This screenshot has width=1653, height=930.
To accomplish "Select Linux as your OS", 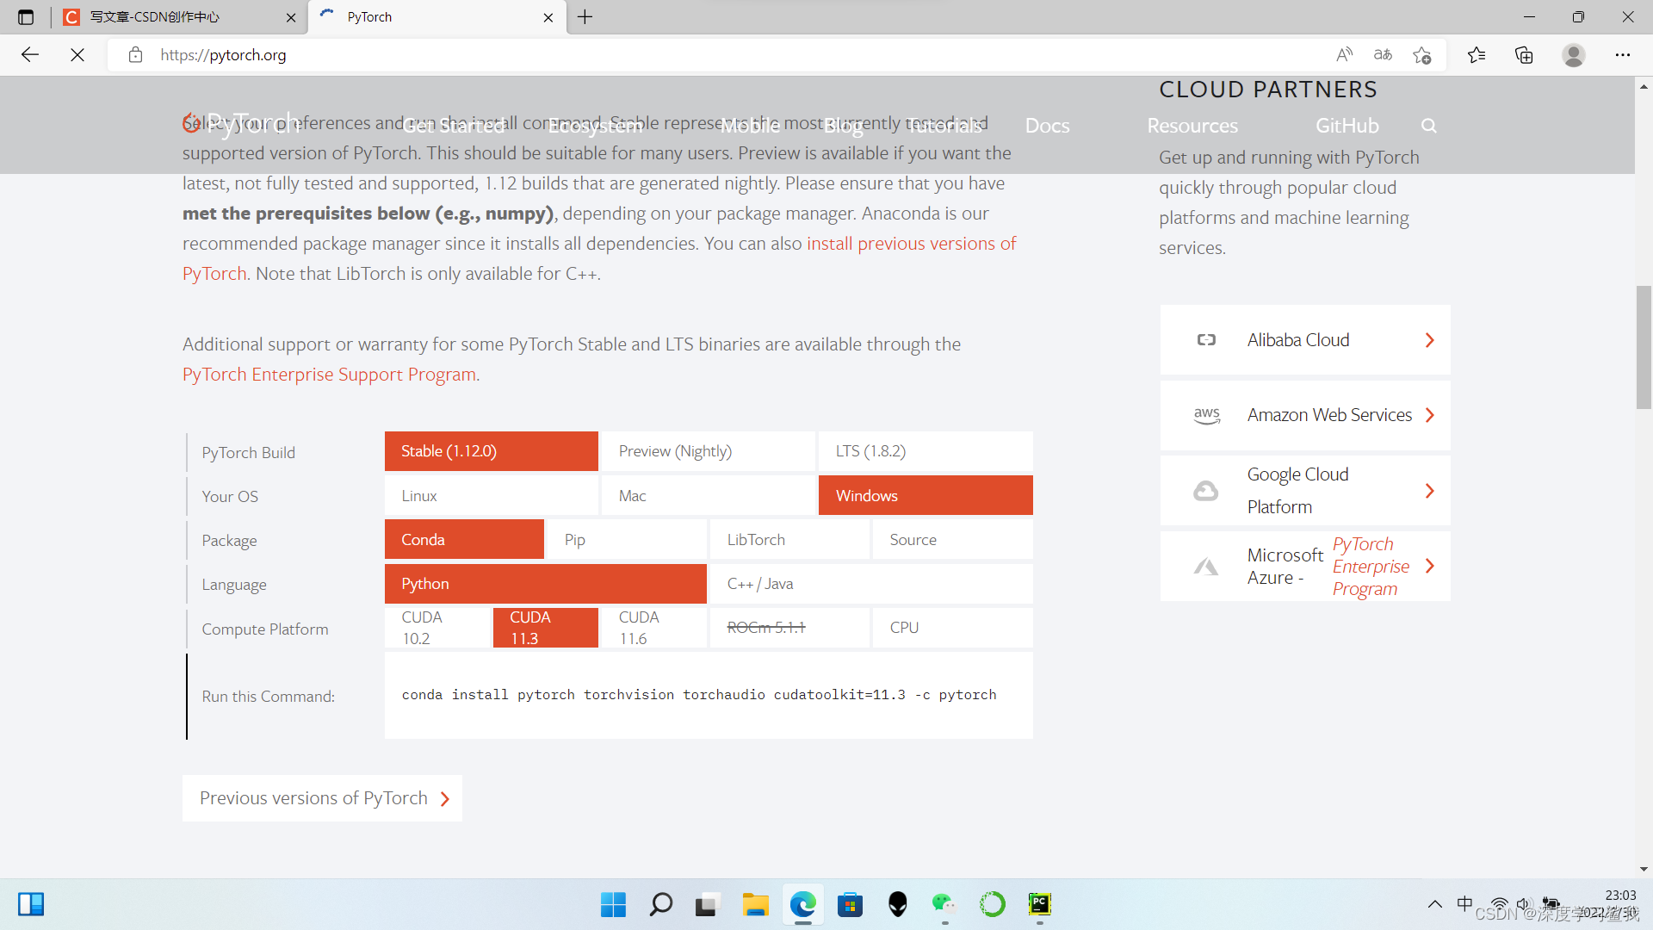I will pos(491,496).
